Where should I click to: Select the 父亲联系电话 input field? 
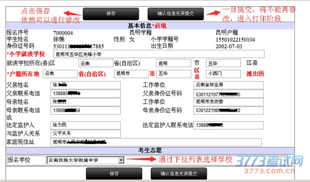click(85, 93)
